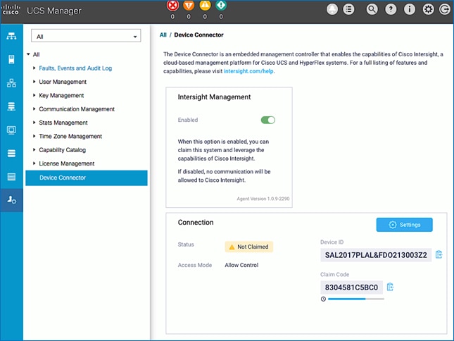This screenshot has height=341, width=454.
Task: Click the Agent Version 1.0.9-2290 text
Action: click(x=263, y=199)
